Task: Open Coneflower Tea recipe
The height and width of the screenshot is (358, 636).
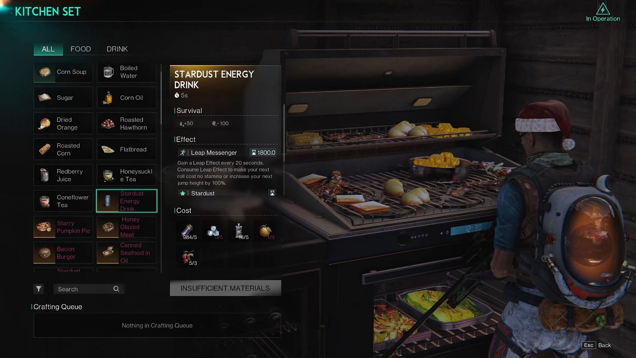Action: point(63,201)
